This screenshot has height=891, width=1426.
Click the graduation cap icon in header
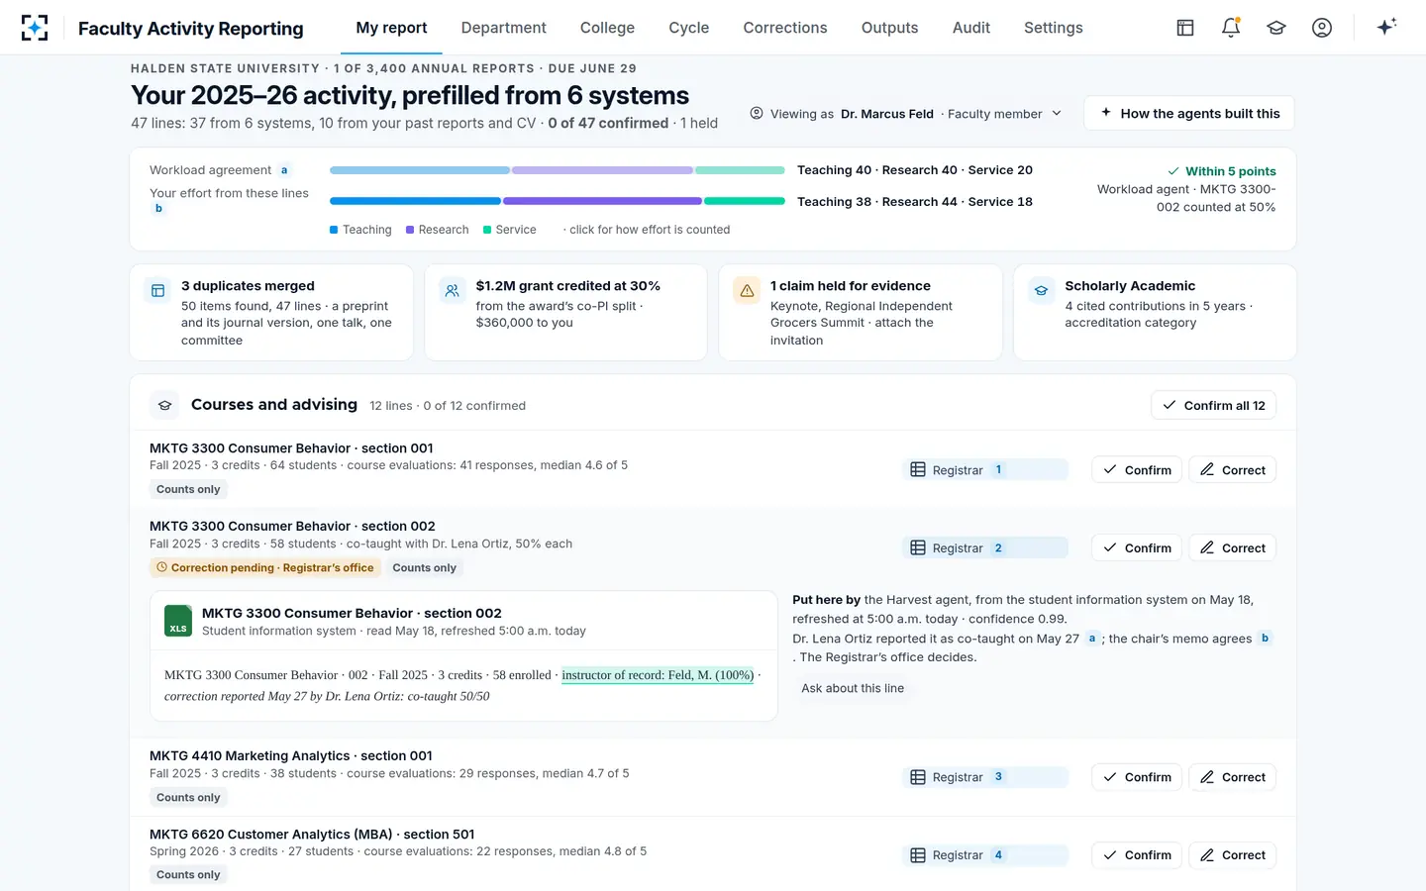1276,28
